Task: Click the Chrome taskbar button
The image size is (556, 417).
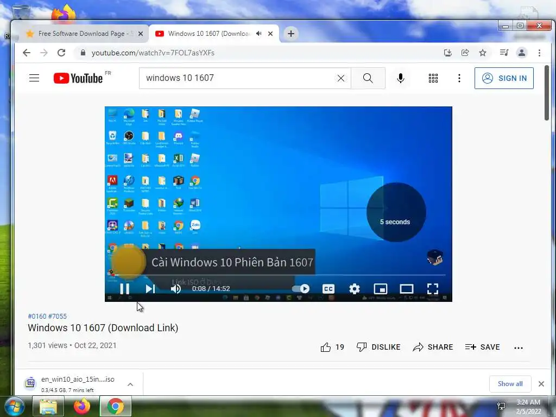Action: [x=116, y=406]
